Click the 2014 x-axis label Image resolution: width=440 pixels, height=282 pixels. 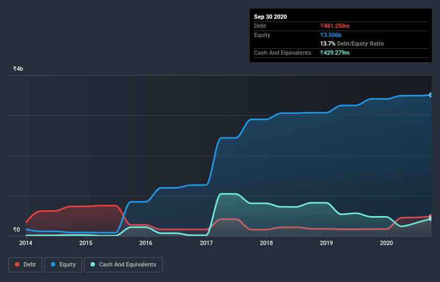pyautogui.click(x=26, y=243)
